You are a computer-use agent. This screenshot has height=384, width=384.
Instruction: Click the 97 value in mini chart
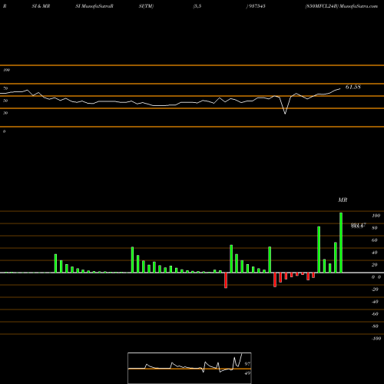[x=247, y=363]
